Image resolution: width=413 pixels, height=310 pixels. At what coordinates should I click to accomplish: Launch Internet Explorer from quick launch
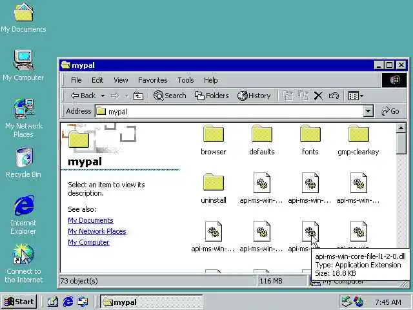[68, 302]
